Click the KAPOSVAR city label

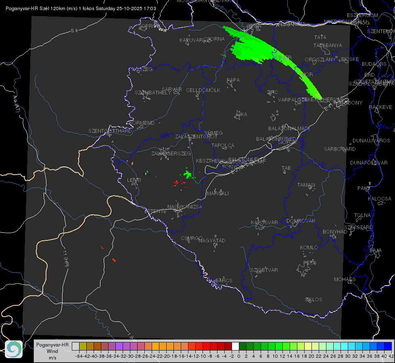264,222
